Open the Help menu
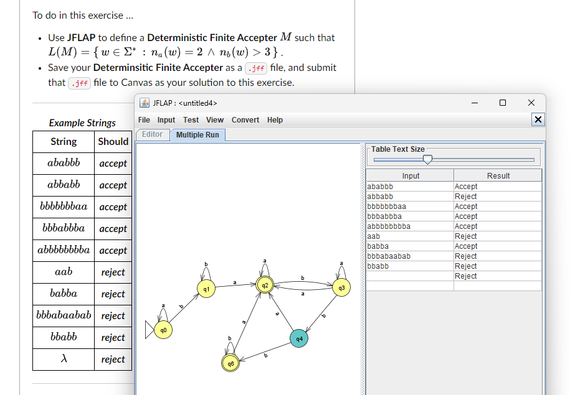 pyautogui.click(x=275, y=120)
